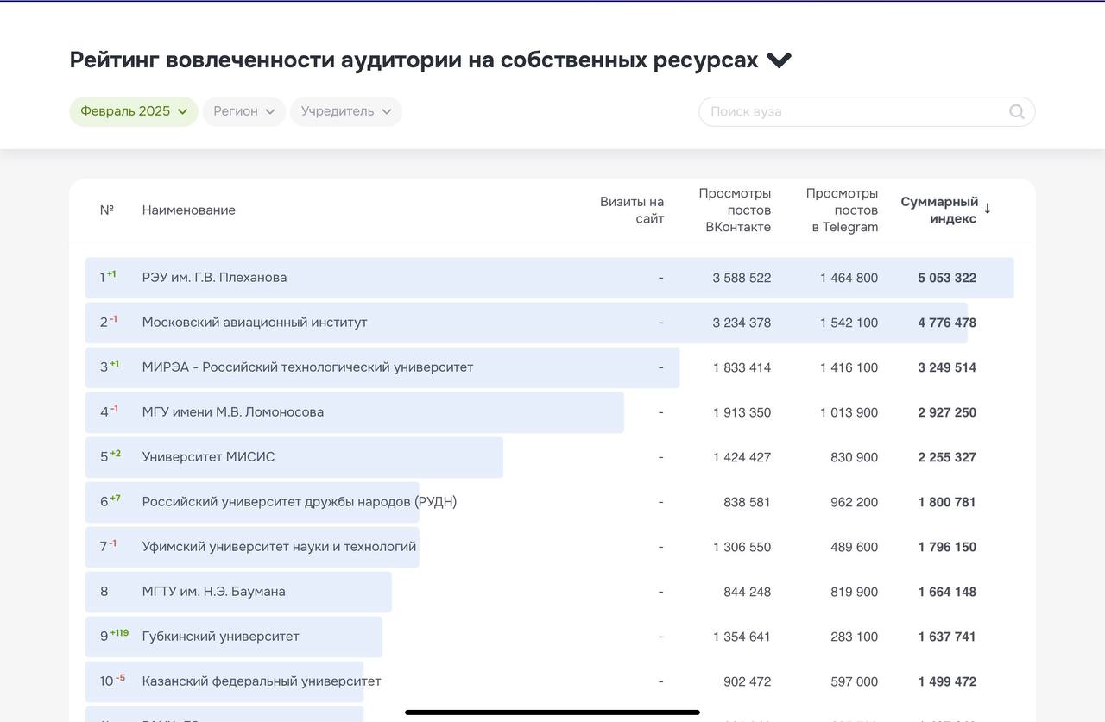
Task: Click VK views value 1 913 350
Action: tap(742, 412)
